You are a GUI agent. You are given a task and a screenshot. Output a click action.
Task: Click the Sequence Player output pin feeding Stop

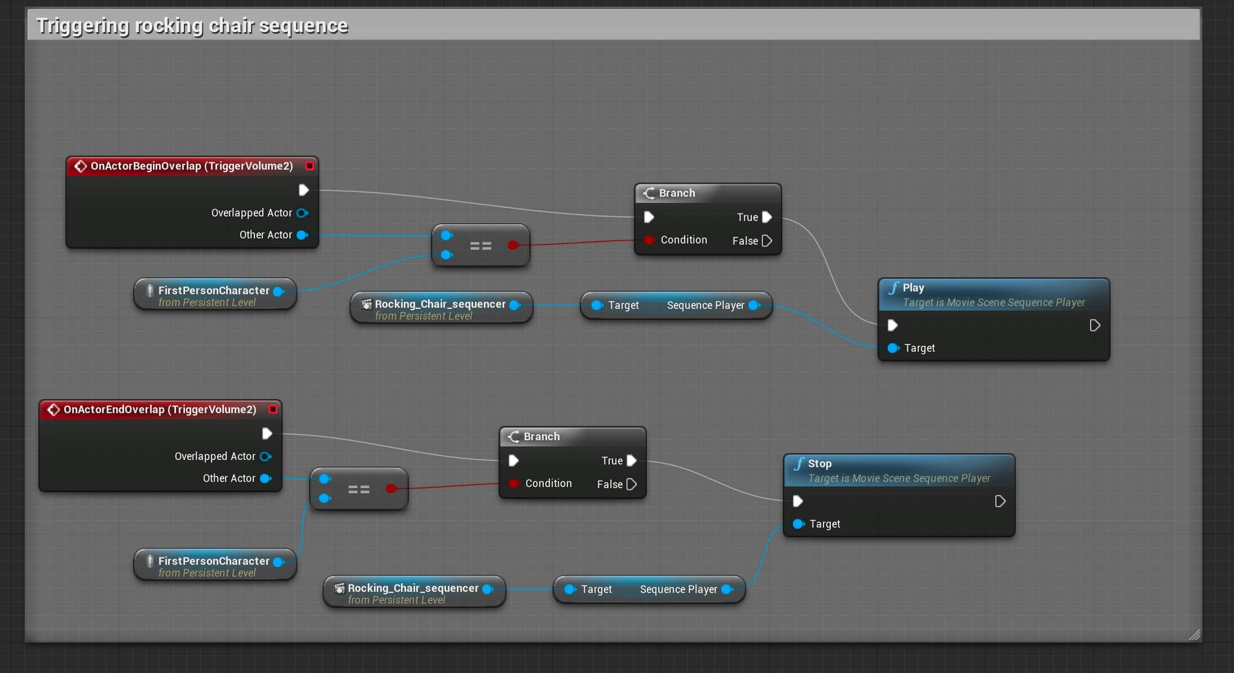(727, 589)
